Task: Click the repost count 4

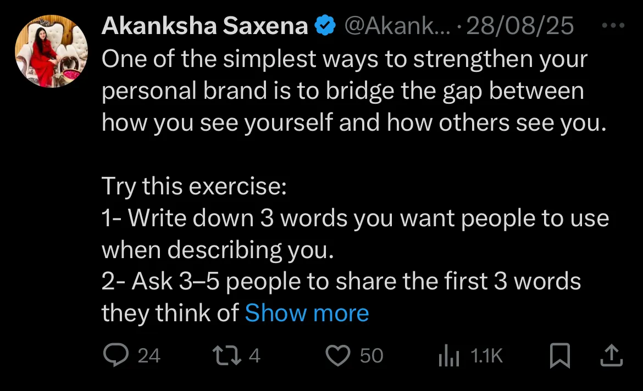Action: pos(254,356)
